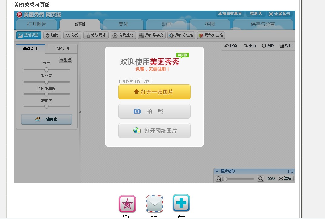Click the 打开网络图片 button
Image resolution: width=325 pixels, height=219 pixels.
click(154, 131)
